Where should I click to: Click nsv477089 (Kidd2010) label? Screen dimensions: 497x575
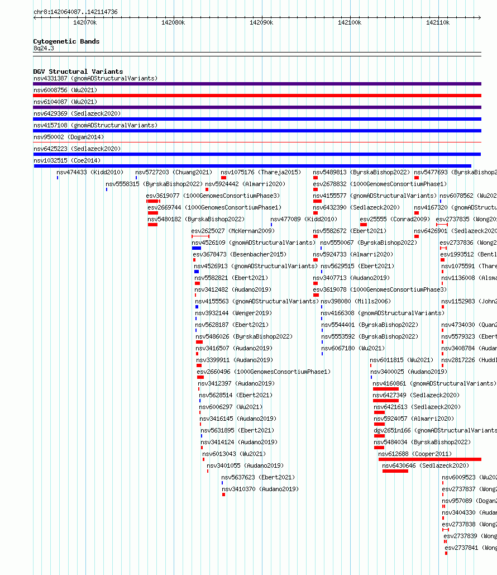click(x=304, y=219)
